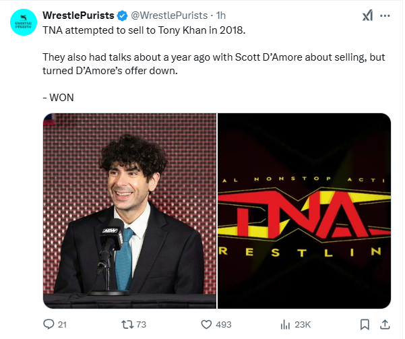Viewport: 405px width, 339px height.
Task: Open the repost options arrows
Action: (125, 324)
